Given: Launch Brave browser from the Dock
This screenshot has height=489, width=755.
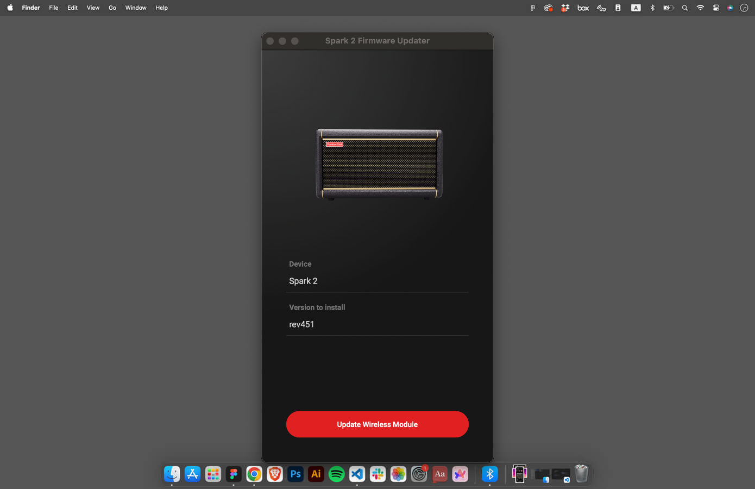Looking at the screenshot, I should click(275, 474).
